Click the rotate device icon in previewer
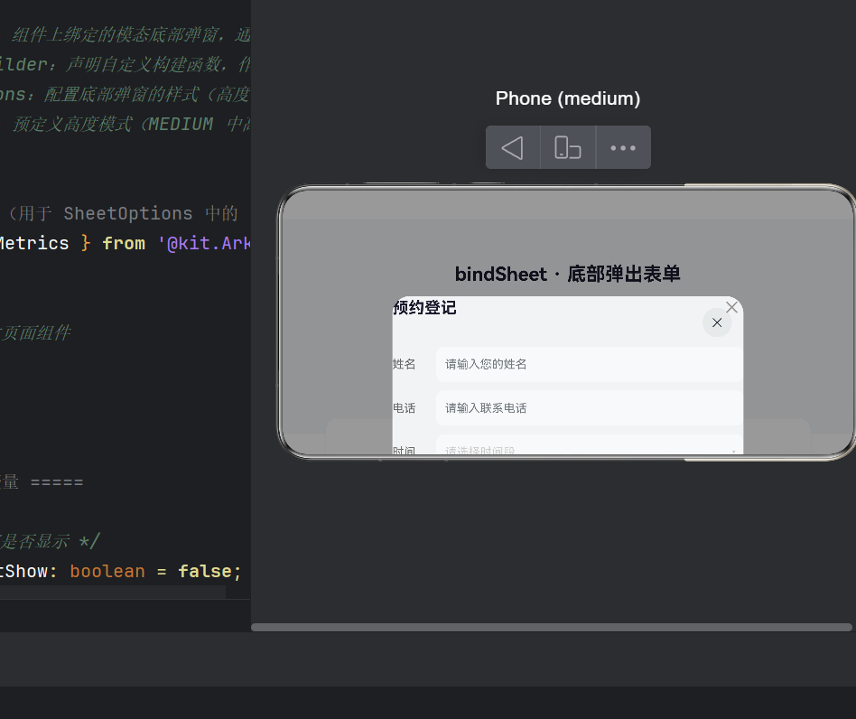 568,147
